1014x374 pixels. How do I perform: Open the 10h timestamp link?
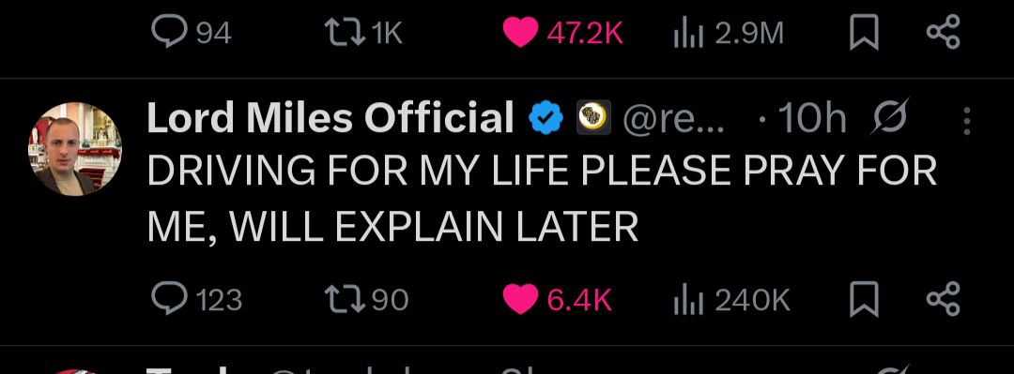tap(811, 118)
